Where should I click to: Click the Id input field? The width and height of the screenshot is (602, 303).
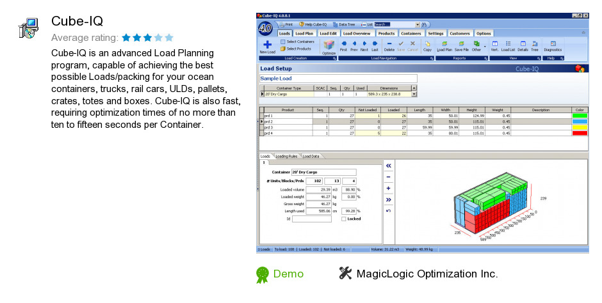point(312,219)
